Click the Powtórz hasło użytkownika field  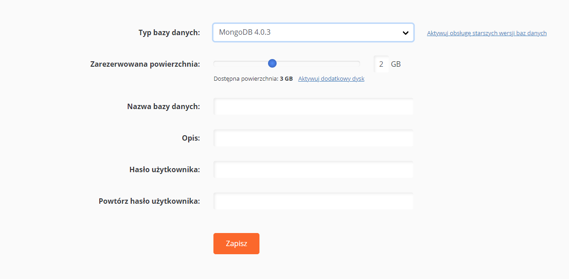pos(313,201)
